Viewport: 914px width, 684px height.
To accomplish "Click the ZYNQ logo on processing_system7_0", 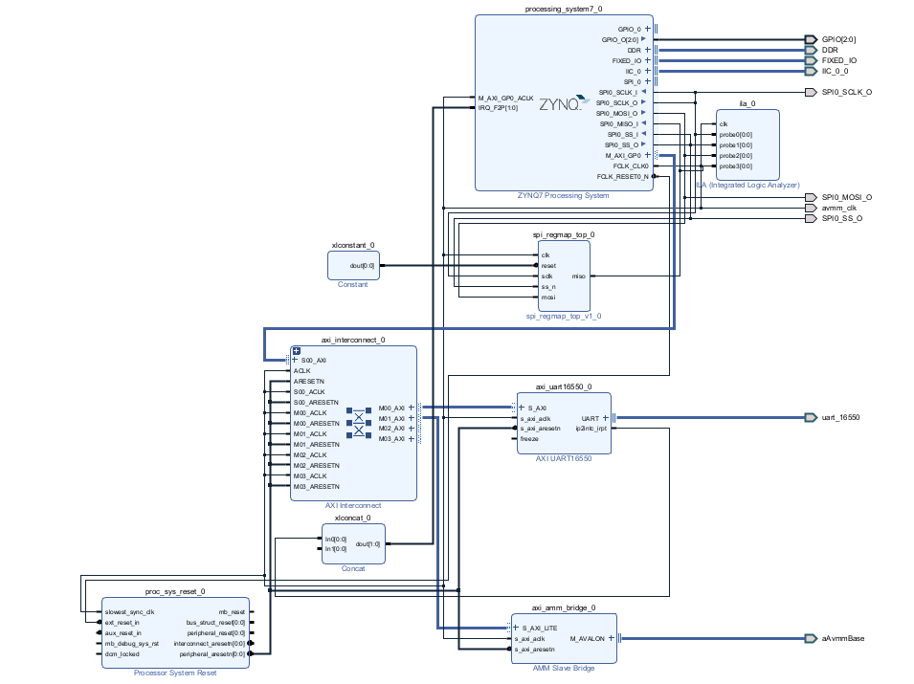I will click(564, 103).
